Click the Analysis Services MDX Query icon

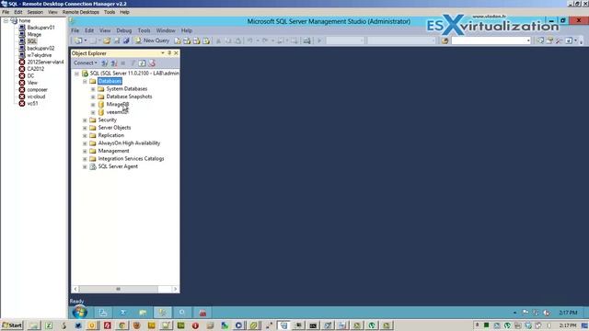[x=187, y=40]
